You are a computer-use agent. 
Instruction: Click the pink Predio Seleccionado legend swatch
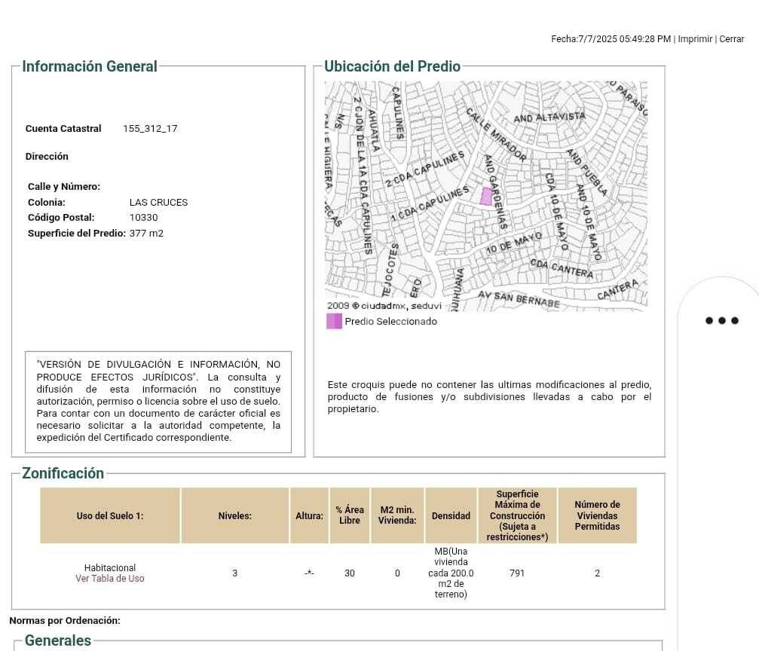point(334,322)
